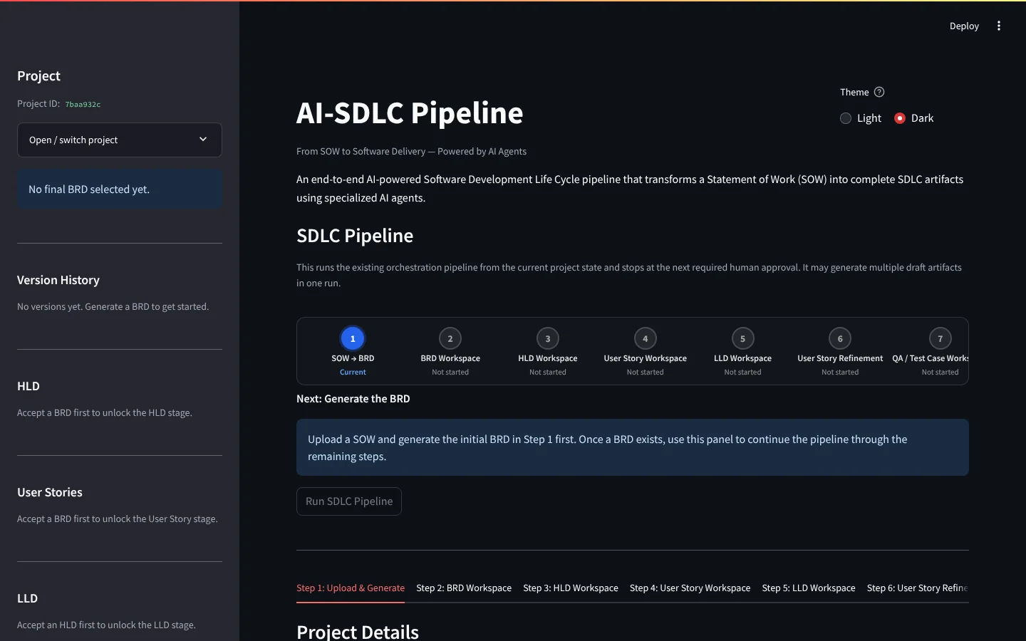
Task: Click pipeline step 7 circle QA / Test Case
Action: pyautogui.click(x=940, y=338)
